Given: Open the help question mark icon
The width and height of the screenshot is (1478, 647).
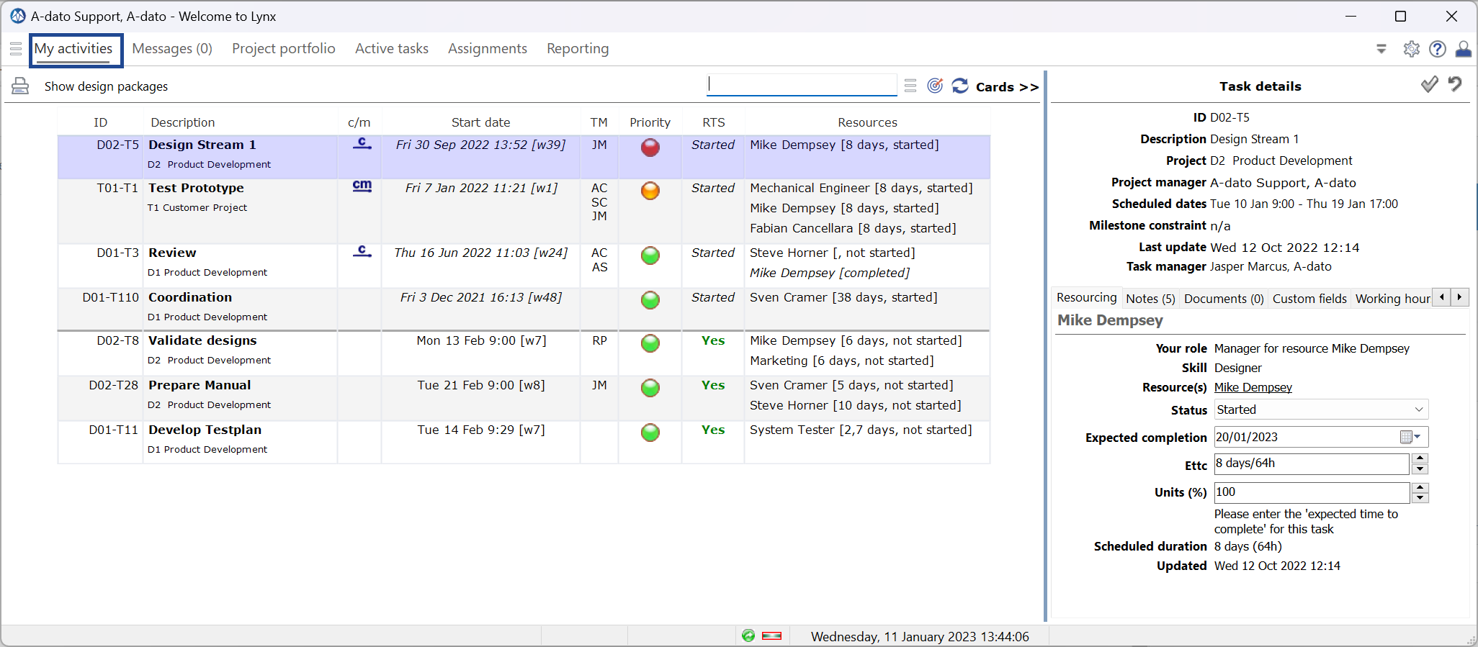Looking at the screenshot, I should click(x=1438, y=49).
